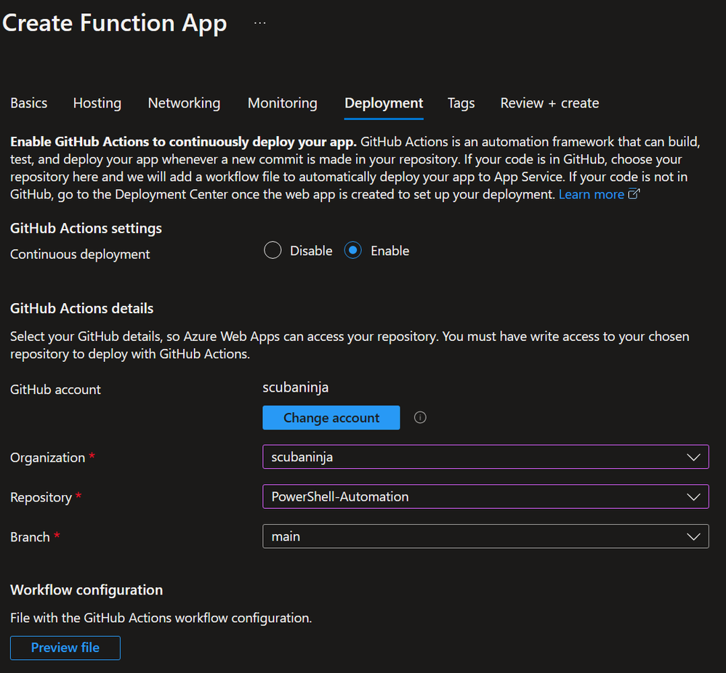Click the Continuous deployment label
Image resolution: width=726 pixels, height=673 pixels.
pyautogui.click(x=80, y=254)
